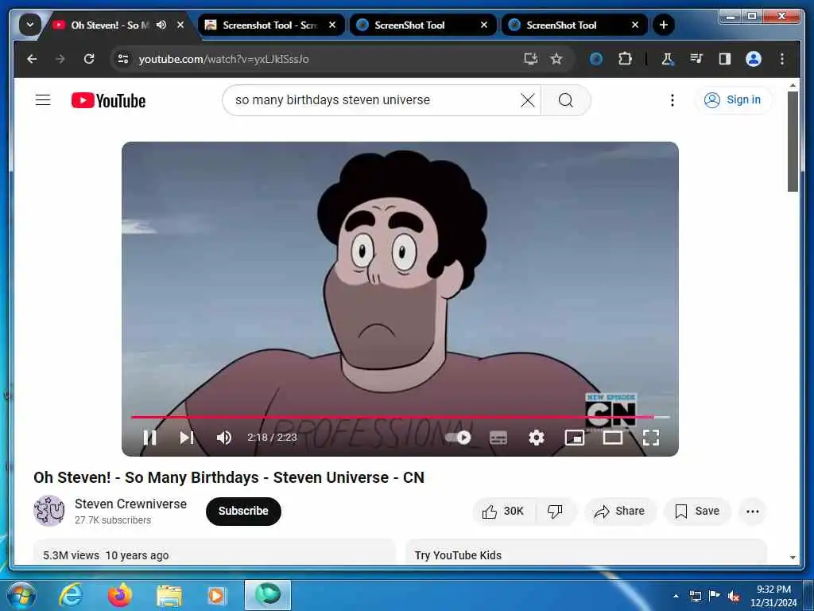Image resolution: width=814 pixels, height=611 pixels.
Task: Close the Screenshot Tool - Scre tab
Action: coord(332,25)
